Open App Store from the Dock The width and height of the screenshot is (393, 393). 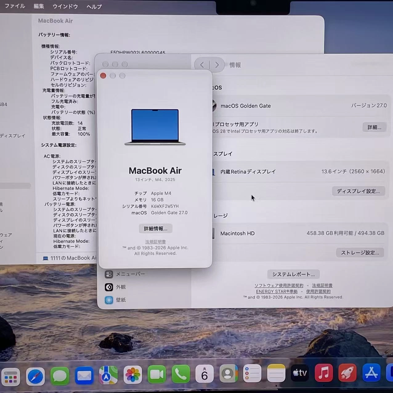point(371,372)
